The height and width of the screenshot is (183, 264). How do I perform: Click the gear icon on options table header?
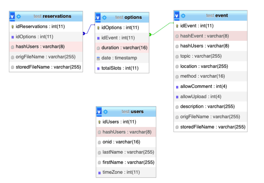[x=105, y=18]
